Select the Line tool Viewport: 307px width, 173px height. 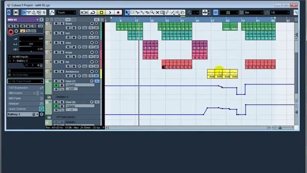(x=173, y=12)
